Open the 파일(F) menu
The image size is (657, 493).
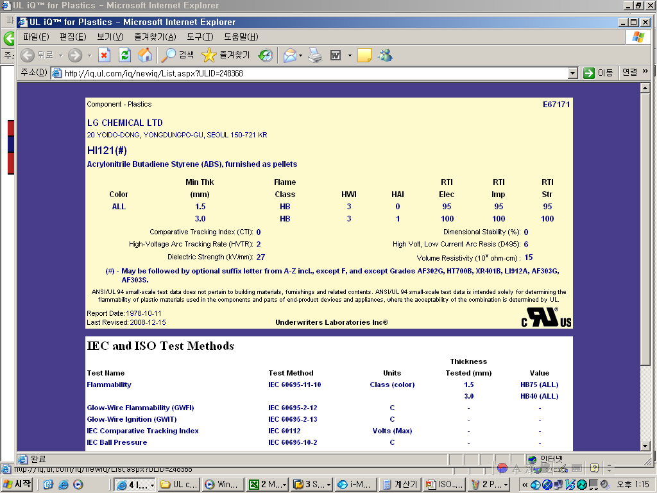36,37
